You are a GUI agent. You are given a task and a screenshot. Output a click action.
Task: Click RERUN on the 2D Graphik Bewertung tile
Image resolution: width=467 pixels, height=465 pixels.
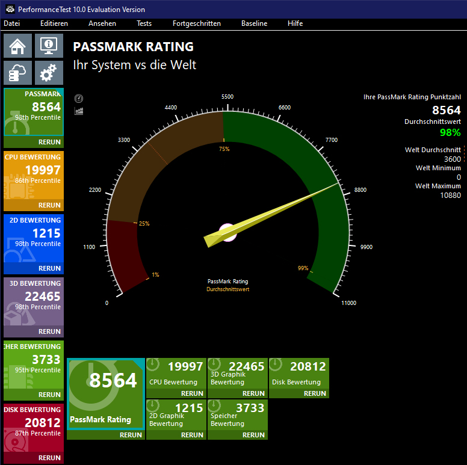click(x=192, y=435)
